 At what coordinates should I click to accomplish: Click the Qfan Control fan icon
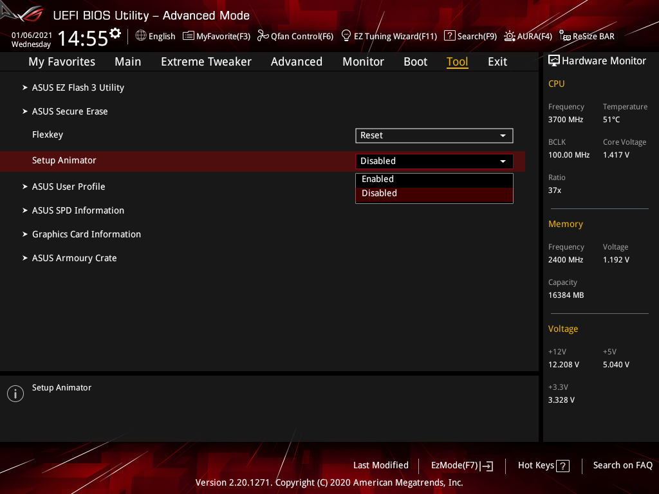[263, 36]
